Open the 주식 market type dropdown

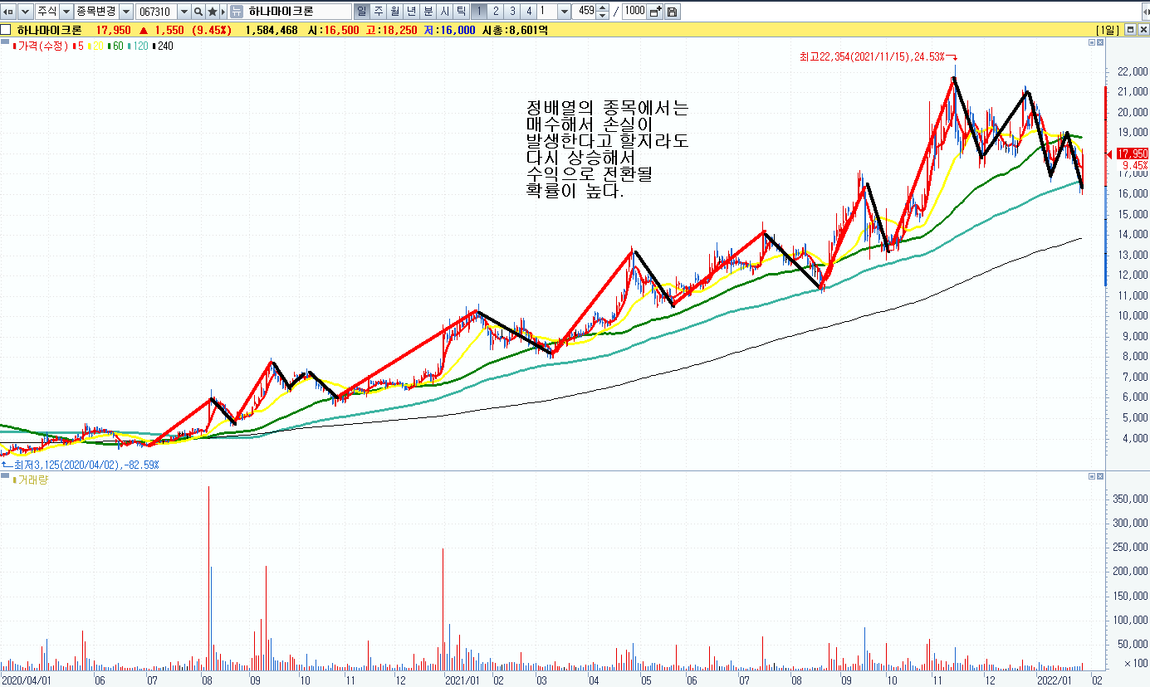click(66, 12)
